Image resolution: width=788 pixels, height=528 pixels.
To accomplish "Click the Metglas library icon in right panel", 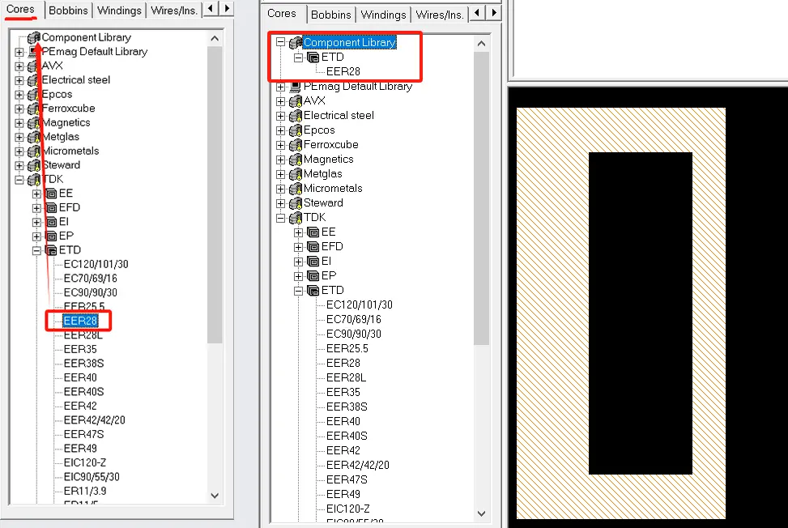I will click(296, 174).
